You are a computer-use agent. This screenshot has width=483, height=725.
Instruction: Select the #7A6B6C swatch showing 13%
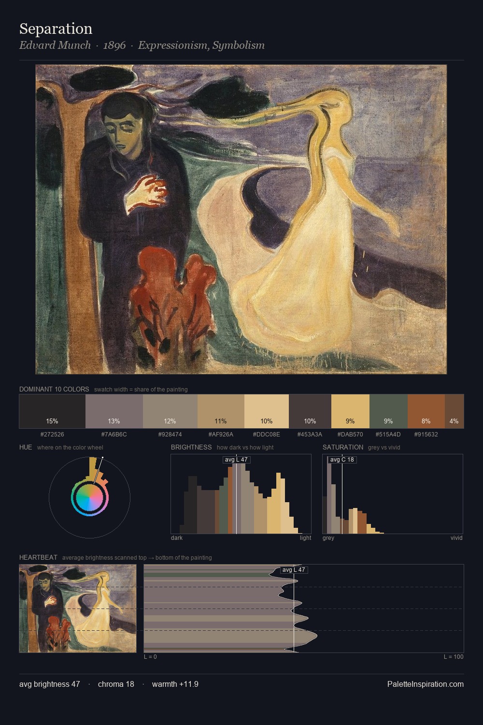coord(114,411)
